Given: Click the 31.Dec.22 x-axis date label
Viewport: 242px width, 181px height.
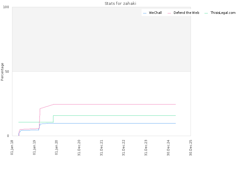Looking at the screenshot, I should tap(123, 148).
